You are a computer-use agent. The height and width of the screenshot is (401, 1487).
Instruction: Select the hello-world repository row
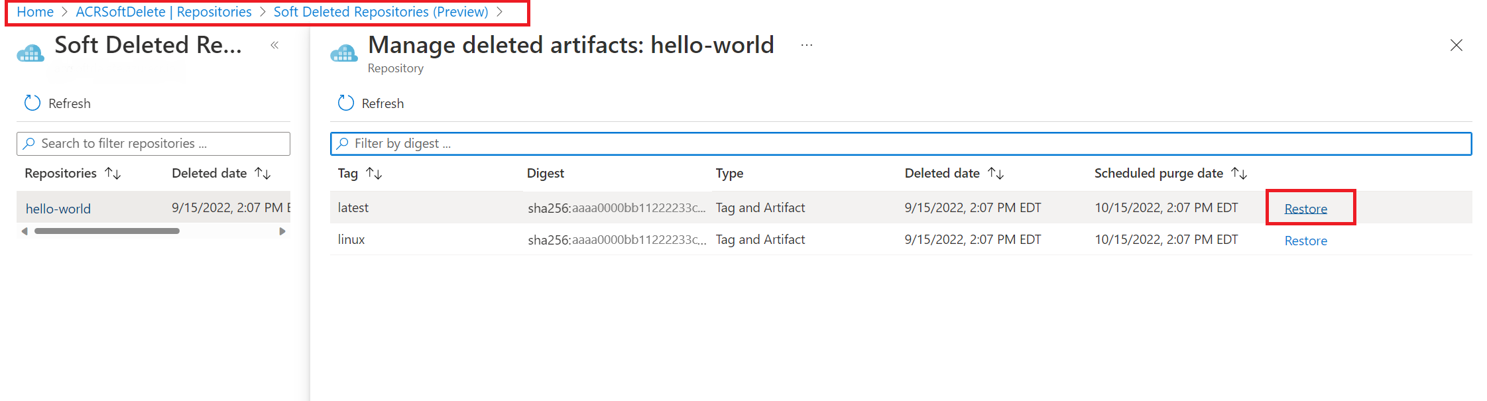pos(153,208)
